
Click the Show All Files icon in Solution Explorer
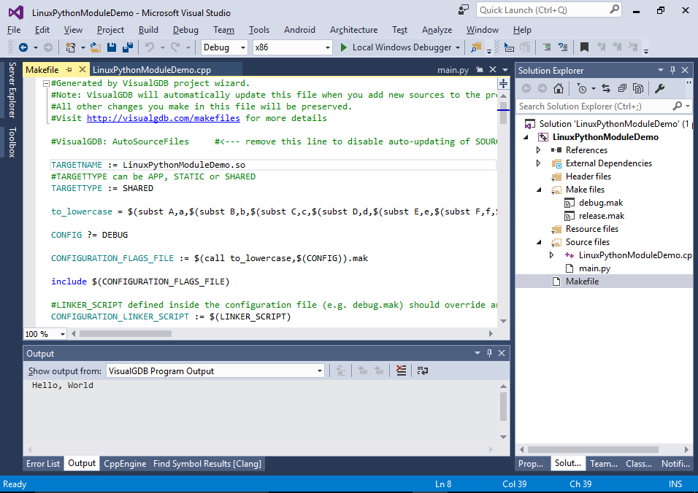click(638, 88)
